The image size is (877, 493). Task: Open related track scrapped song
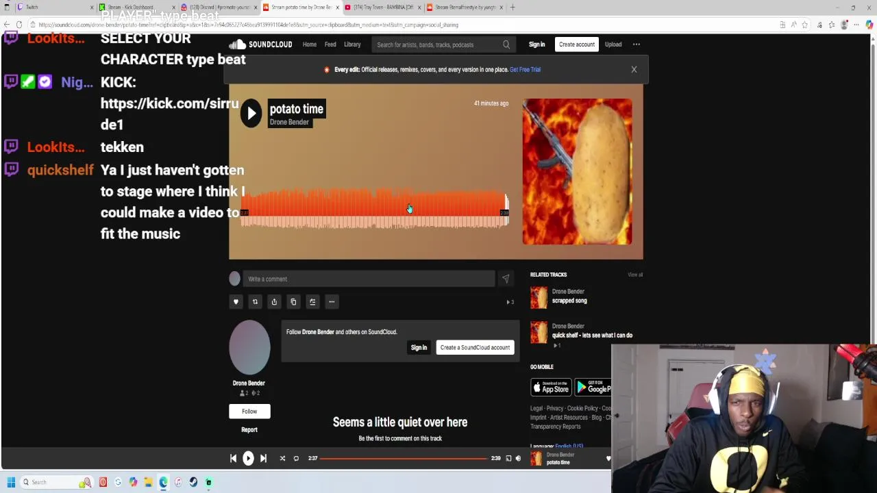tap(569, 301)
